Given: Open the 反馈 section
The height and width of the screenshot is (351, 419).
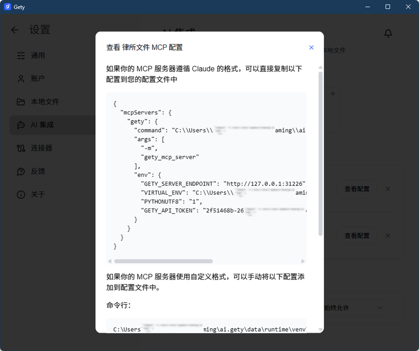Looking at the screenshot, I should click(52, 171).
